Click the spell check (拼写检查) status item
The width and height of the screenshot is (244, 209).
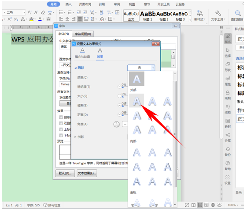click(52, 205)
